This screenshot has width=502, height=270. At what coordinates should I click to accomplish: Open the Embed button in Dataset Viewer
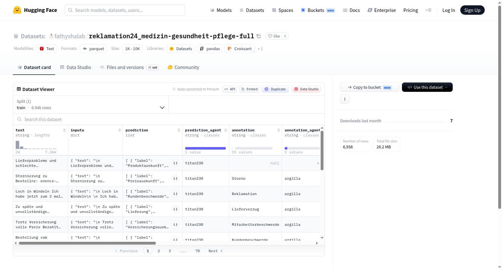click(x=249, y=89)
